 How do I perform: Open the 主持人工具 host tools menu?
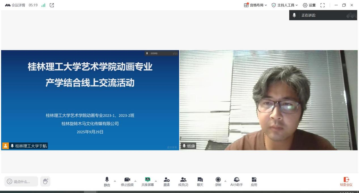tap(285, 5)
